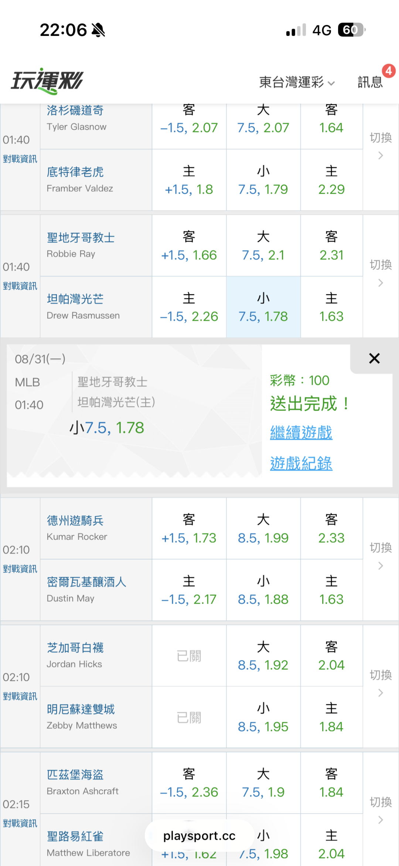Close the bet confirmation slip
Image resolution: width=399 pixels, height=866 pixels.
click(374, 358)
